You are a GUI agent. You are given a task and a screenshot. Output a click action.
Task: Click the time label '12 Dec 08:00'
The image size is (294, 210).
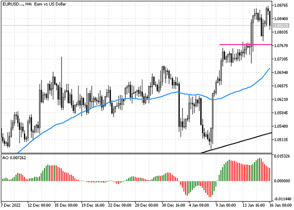coord(39,205)
